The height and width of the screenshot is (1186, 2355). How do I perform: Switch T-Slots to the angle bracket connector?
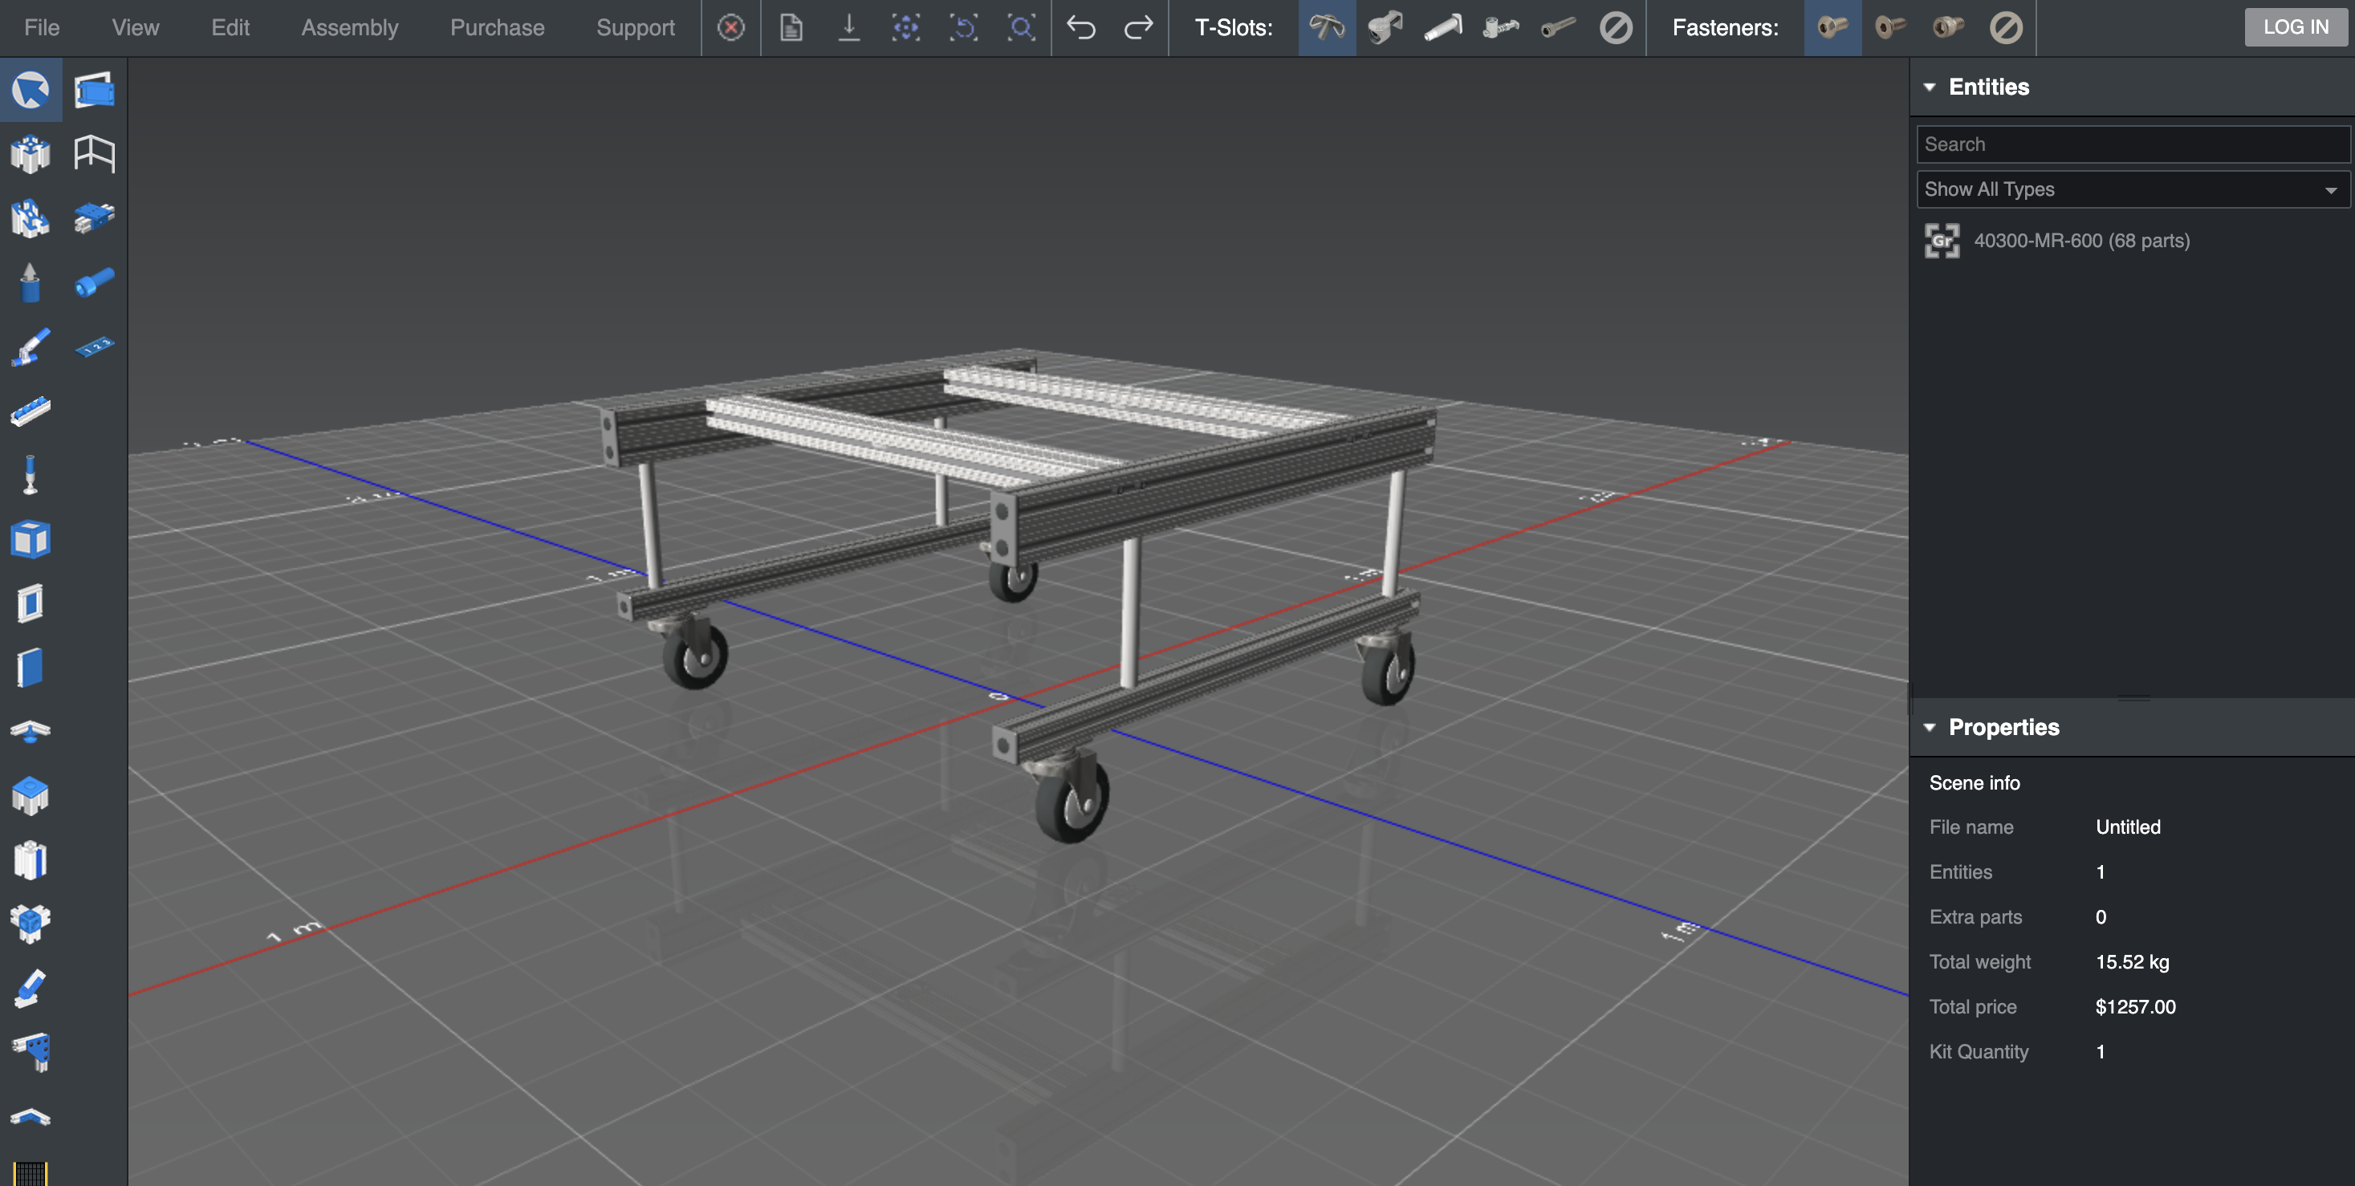pos(1385,27)
